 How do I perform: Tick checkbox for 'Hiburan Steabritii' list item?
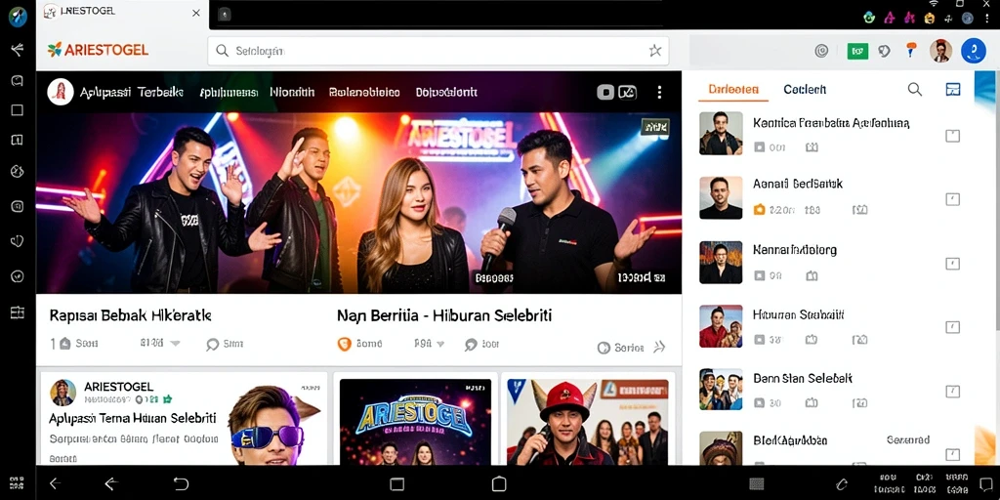tap(953, 327)
